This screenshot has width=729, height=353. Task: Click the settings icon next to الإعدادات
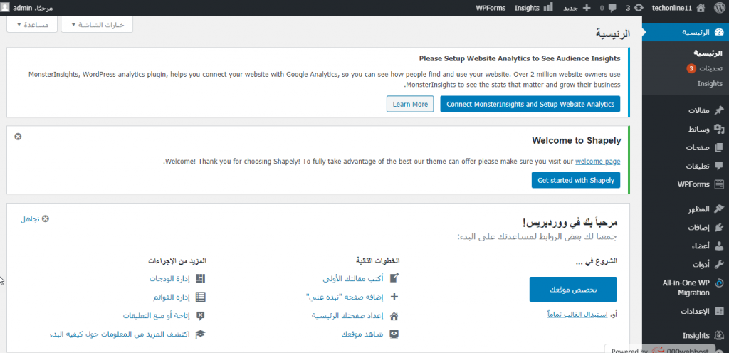pyautogui.click(x=719, y=311)
